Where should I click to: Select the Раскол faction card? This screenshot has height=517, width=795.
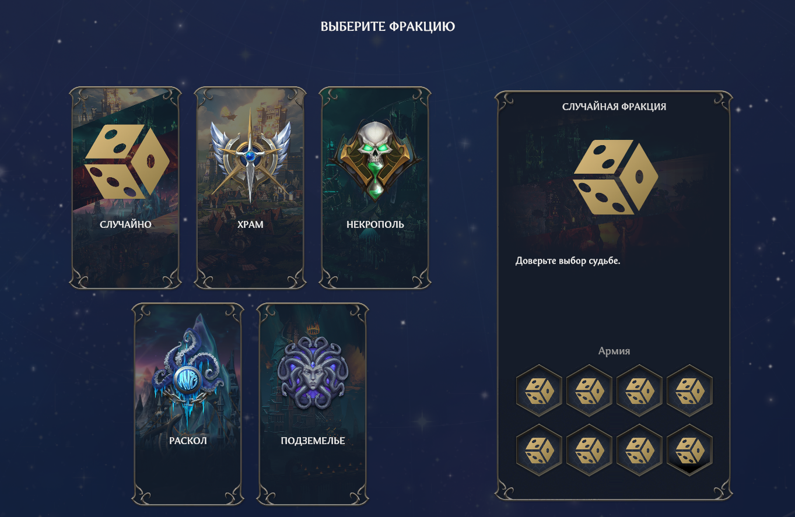coord(188,403)
